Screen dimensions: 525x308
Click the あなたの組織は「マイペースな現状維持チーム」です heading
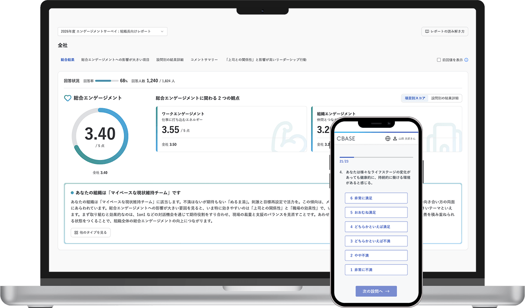pyautogui.click(x=128, y=193)
